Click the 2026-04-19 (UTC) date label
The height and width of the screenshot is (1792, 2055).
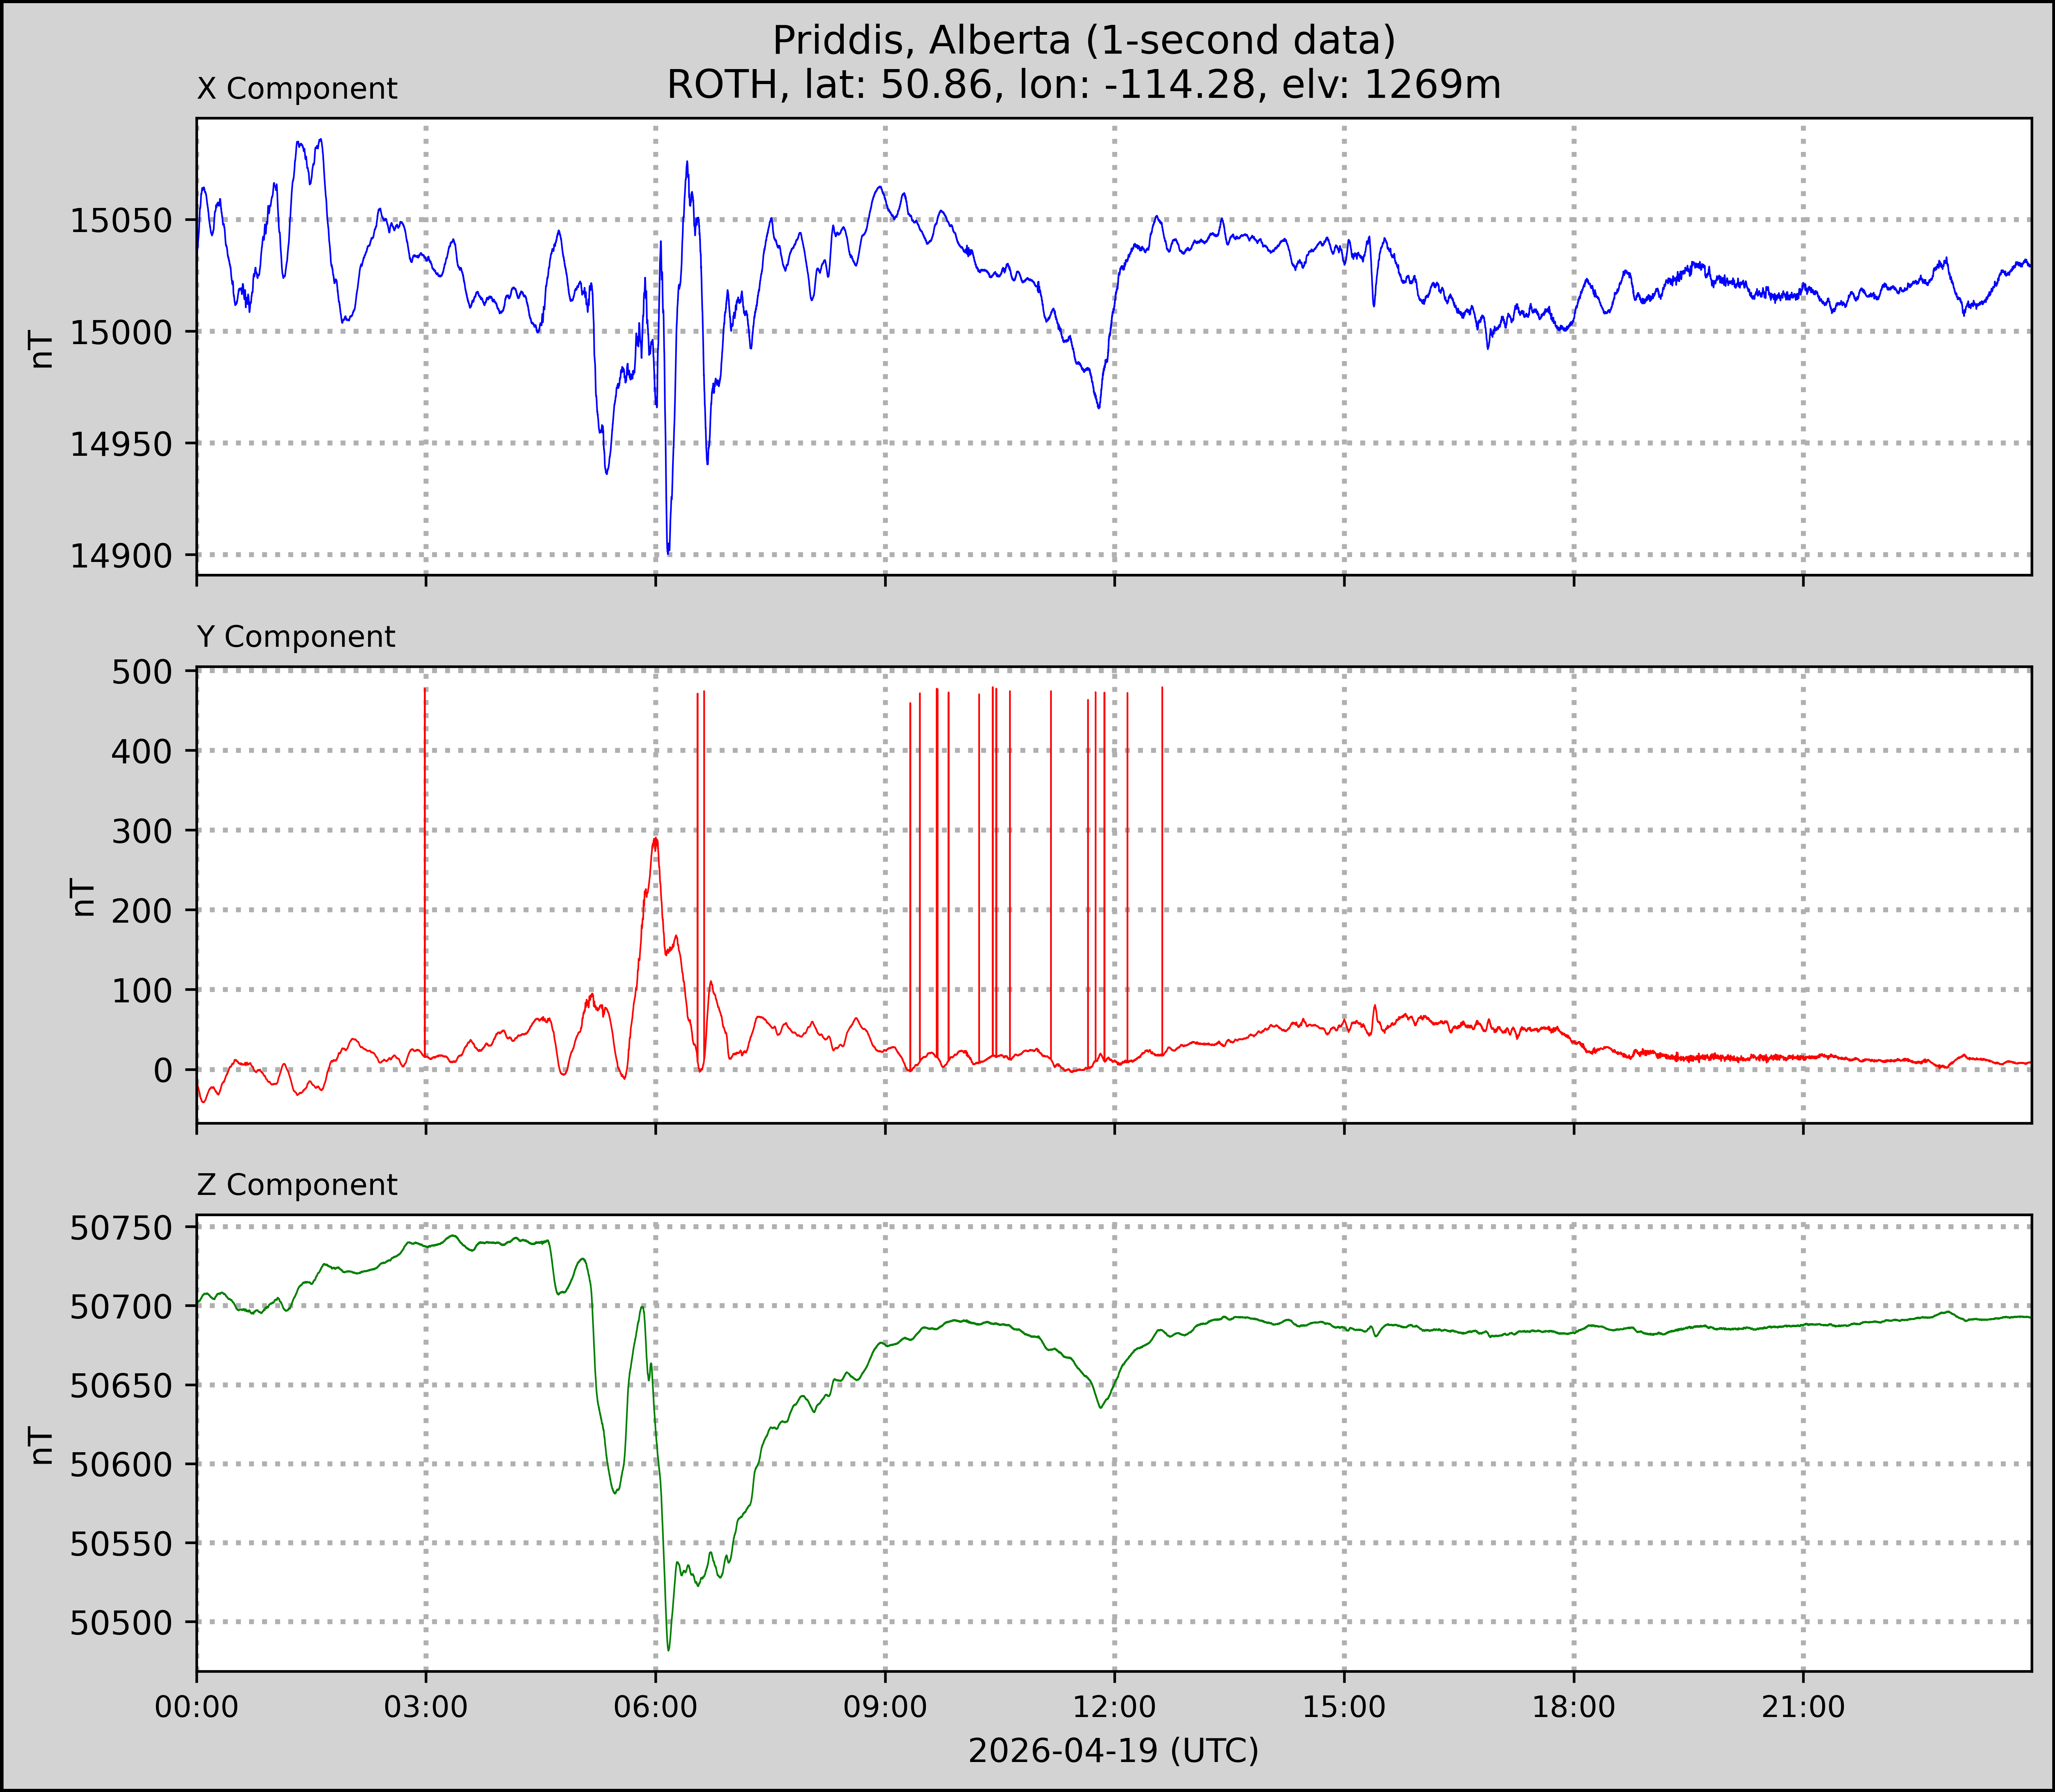[x=1114, y=1751]
